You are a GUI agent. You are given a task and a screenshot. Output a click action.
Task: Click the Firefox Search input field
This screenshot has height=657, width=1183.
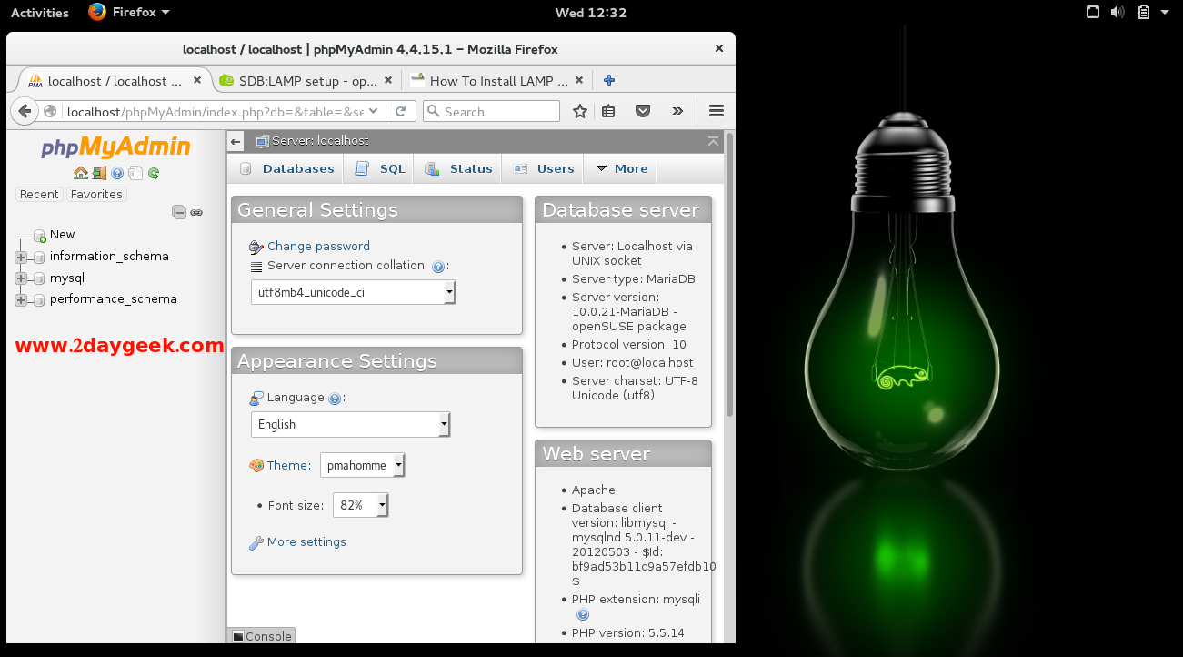491,111
